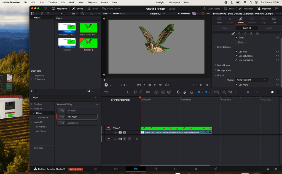
Task: Select the File tab in Inspector
Action: pos(274,20)
